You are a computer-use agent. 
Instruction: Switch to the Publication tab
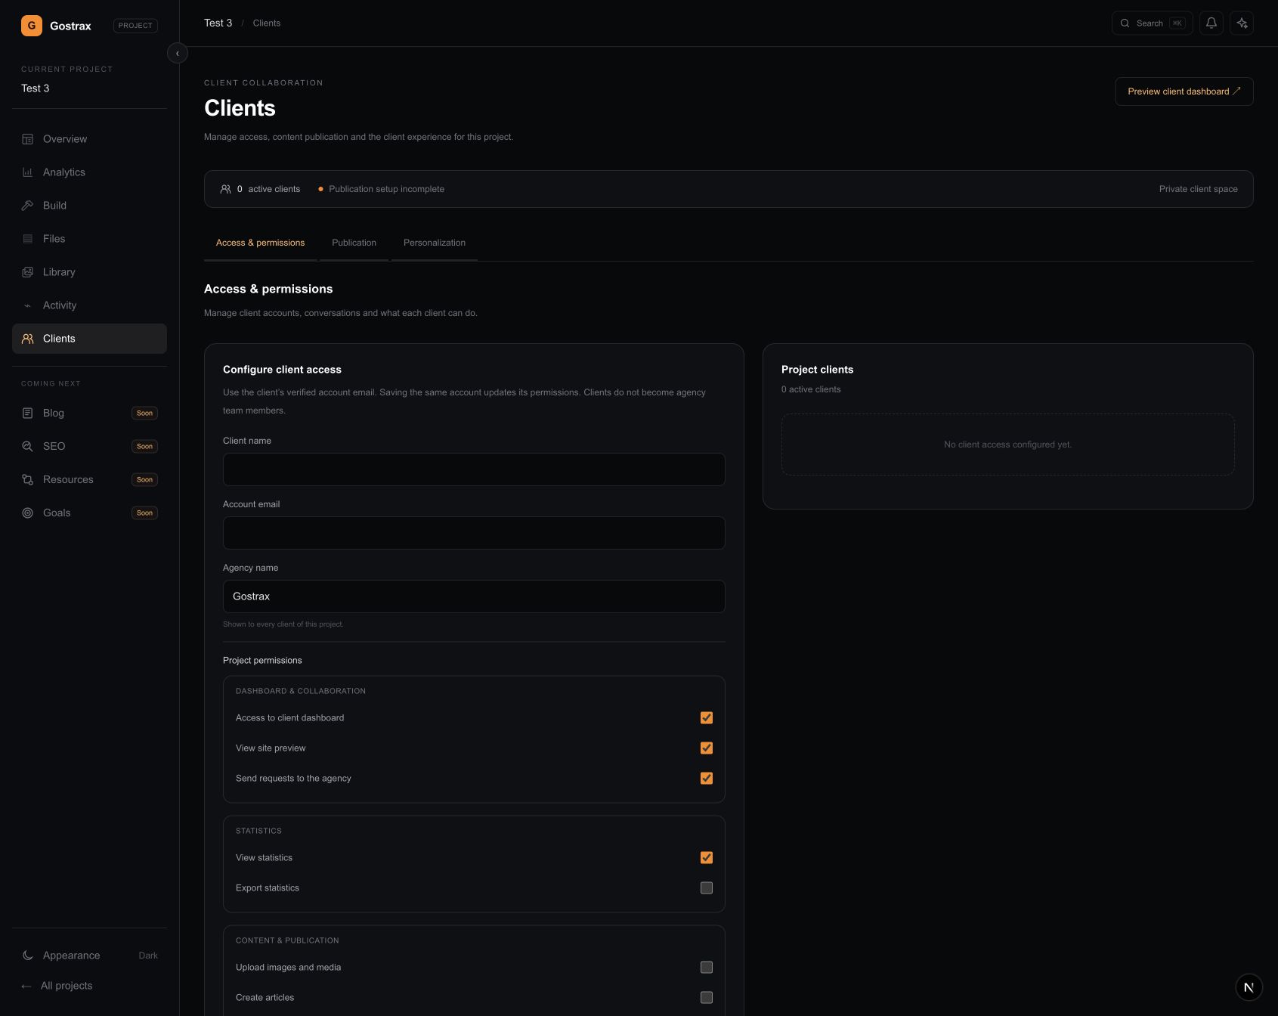354,243
